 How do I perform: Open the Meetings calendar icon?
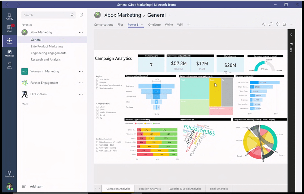(9, 53)
